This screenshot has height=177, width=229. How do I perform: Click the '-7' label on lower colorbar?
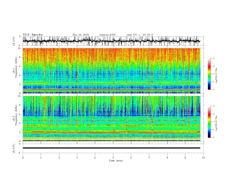pyautogui.click(x=213, y=138)
